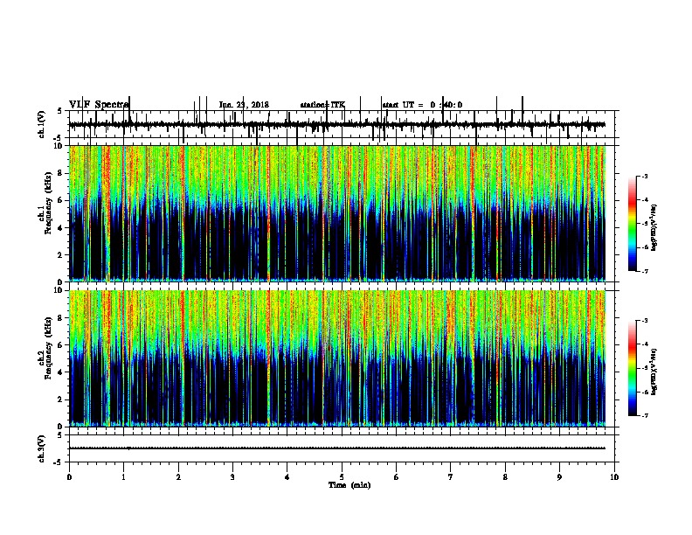Screen dimensions: 692x535
Task: Click the "5" tick on ch.1(V) axis
Action: pos(60,111)
